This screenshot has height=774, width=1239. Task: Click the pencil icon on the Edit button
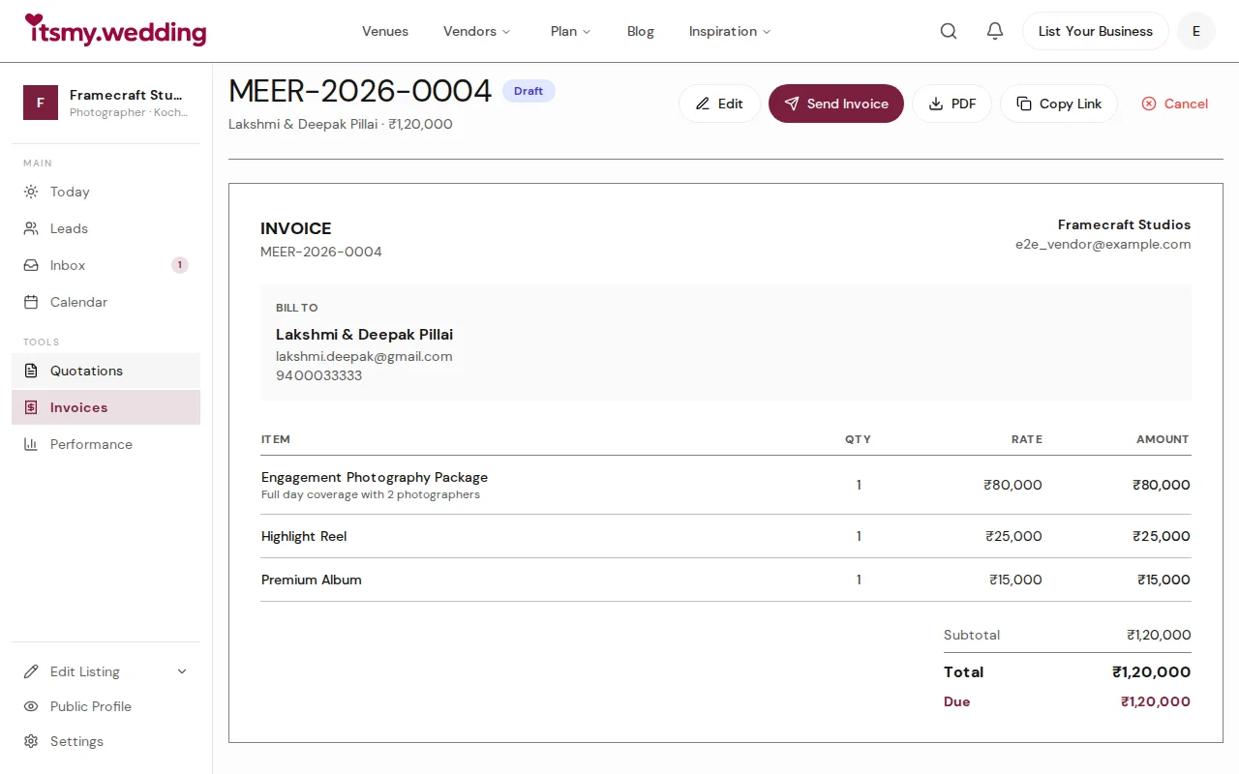point(704,104)
